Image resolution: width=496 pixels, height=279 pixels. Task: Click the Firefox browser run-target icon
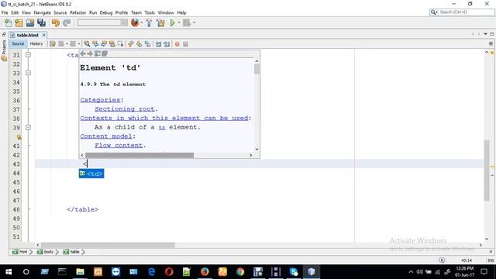point(135,22)
